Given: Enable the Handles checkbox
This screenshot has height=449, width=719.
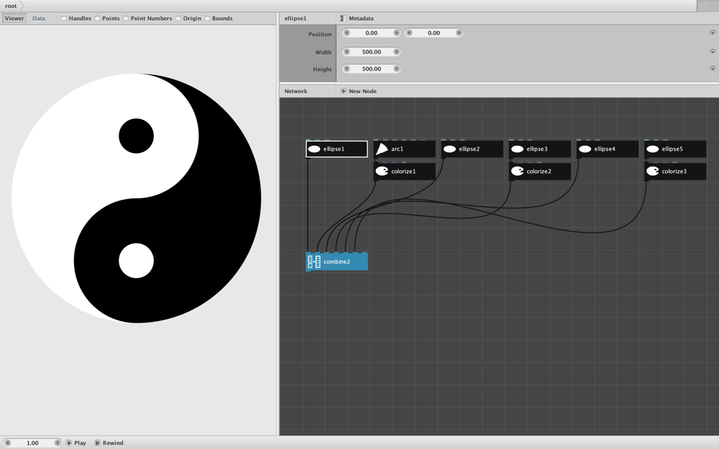Looking at the screenshot, I should coord(64,19).
